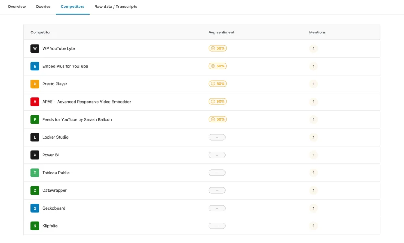This screenshot has width=404, height=243.
Task: Click the Presto Player name
Action: [x=54, y=84]
